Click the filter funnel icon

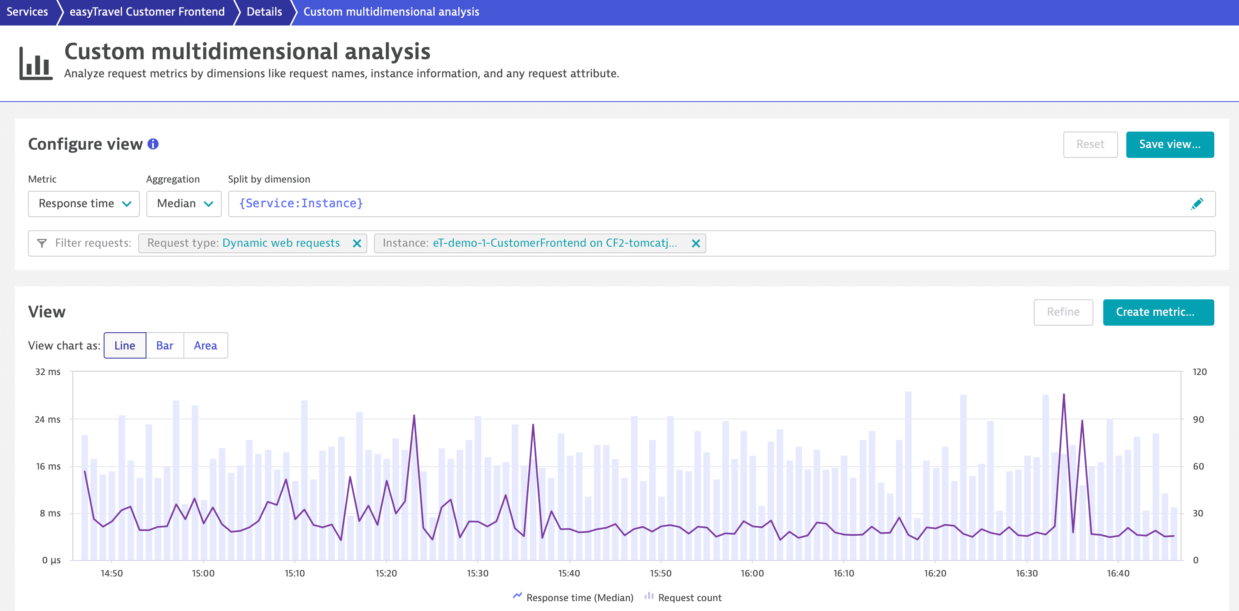42,243
